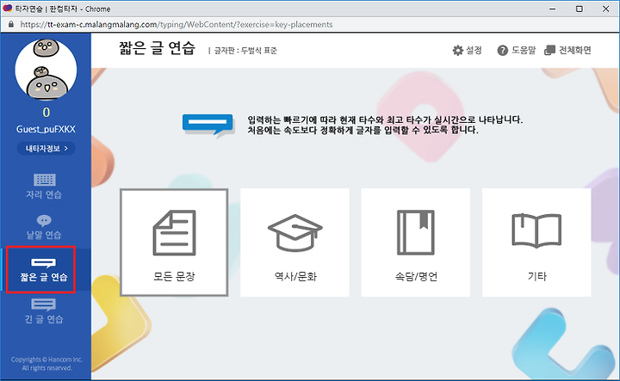Click the Guest_puFXKX username

pyautogui.click(x=46, y=129)
